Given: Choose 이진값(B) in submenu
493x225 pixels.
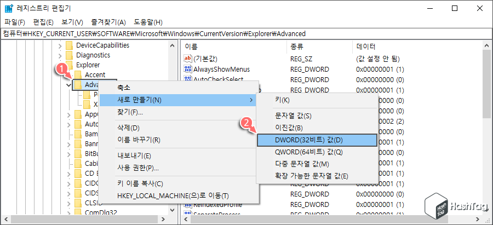Looking at the screenshot, I should point(317,128).
